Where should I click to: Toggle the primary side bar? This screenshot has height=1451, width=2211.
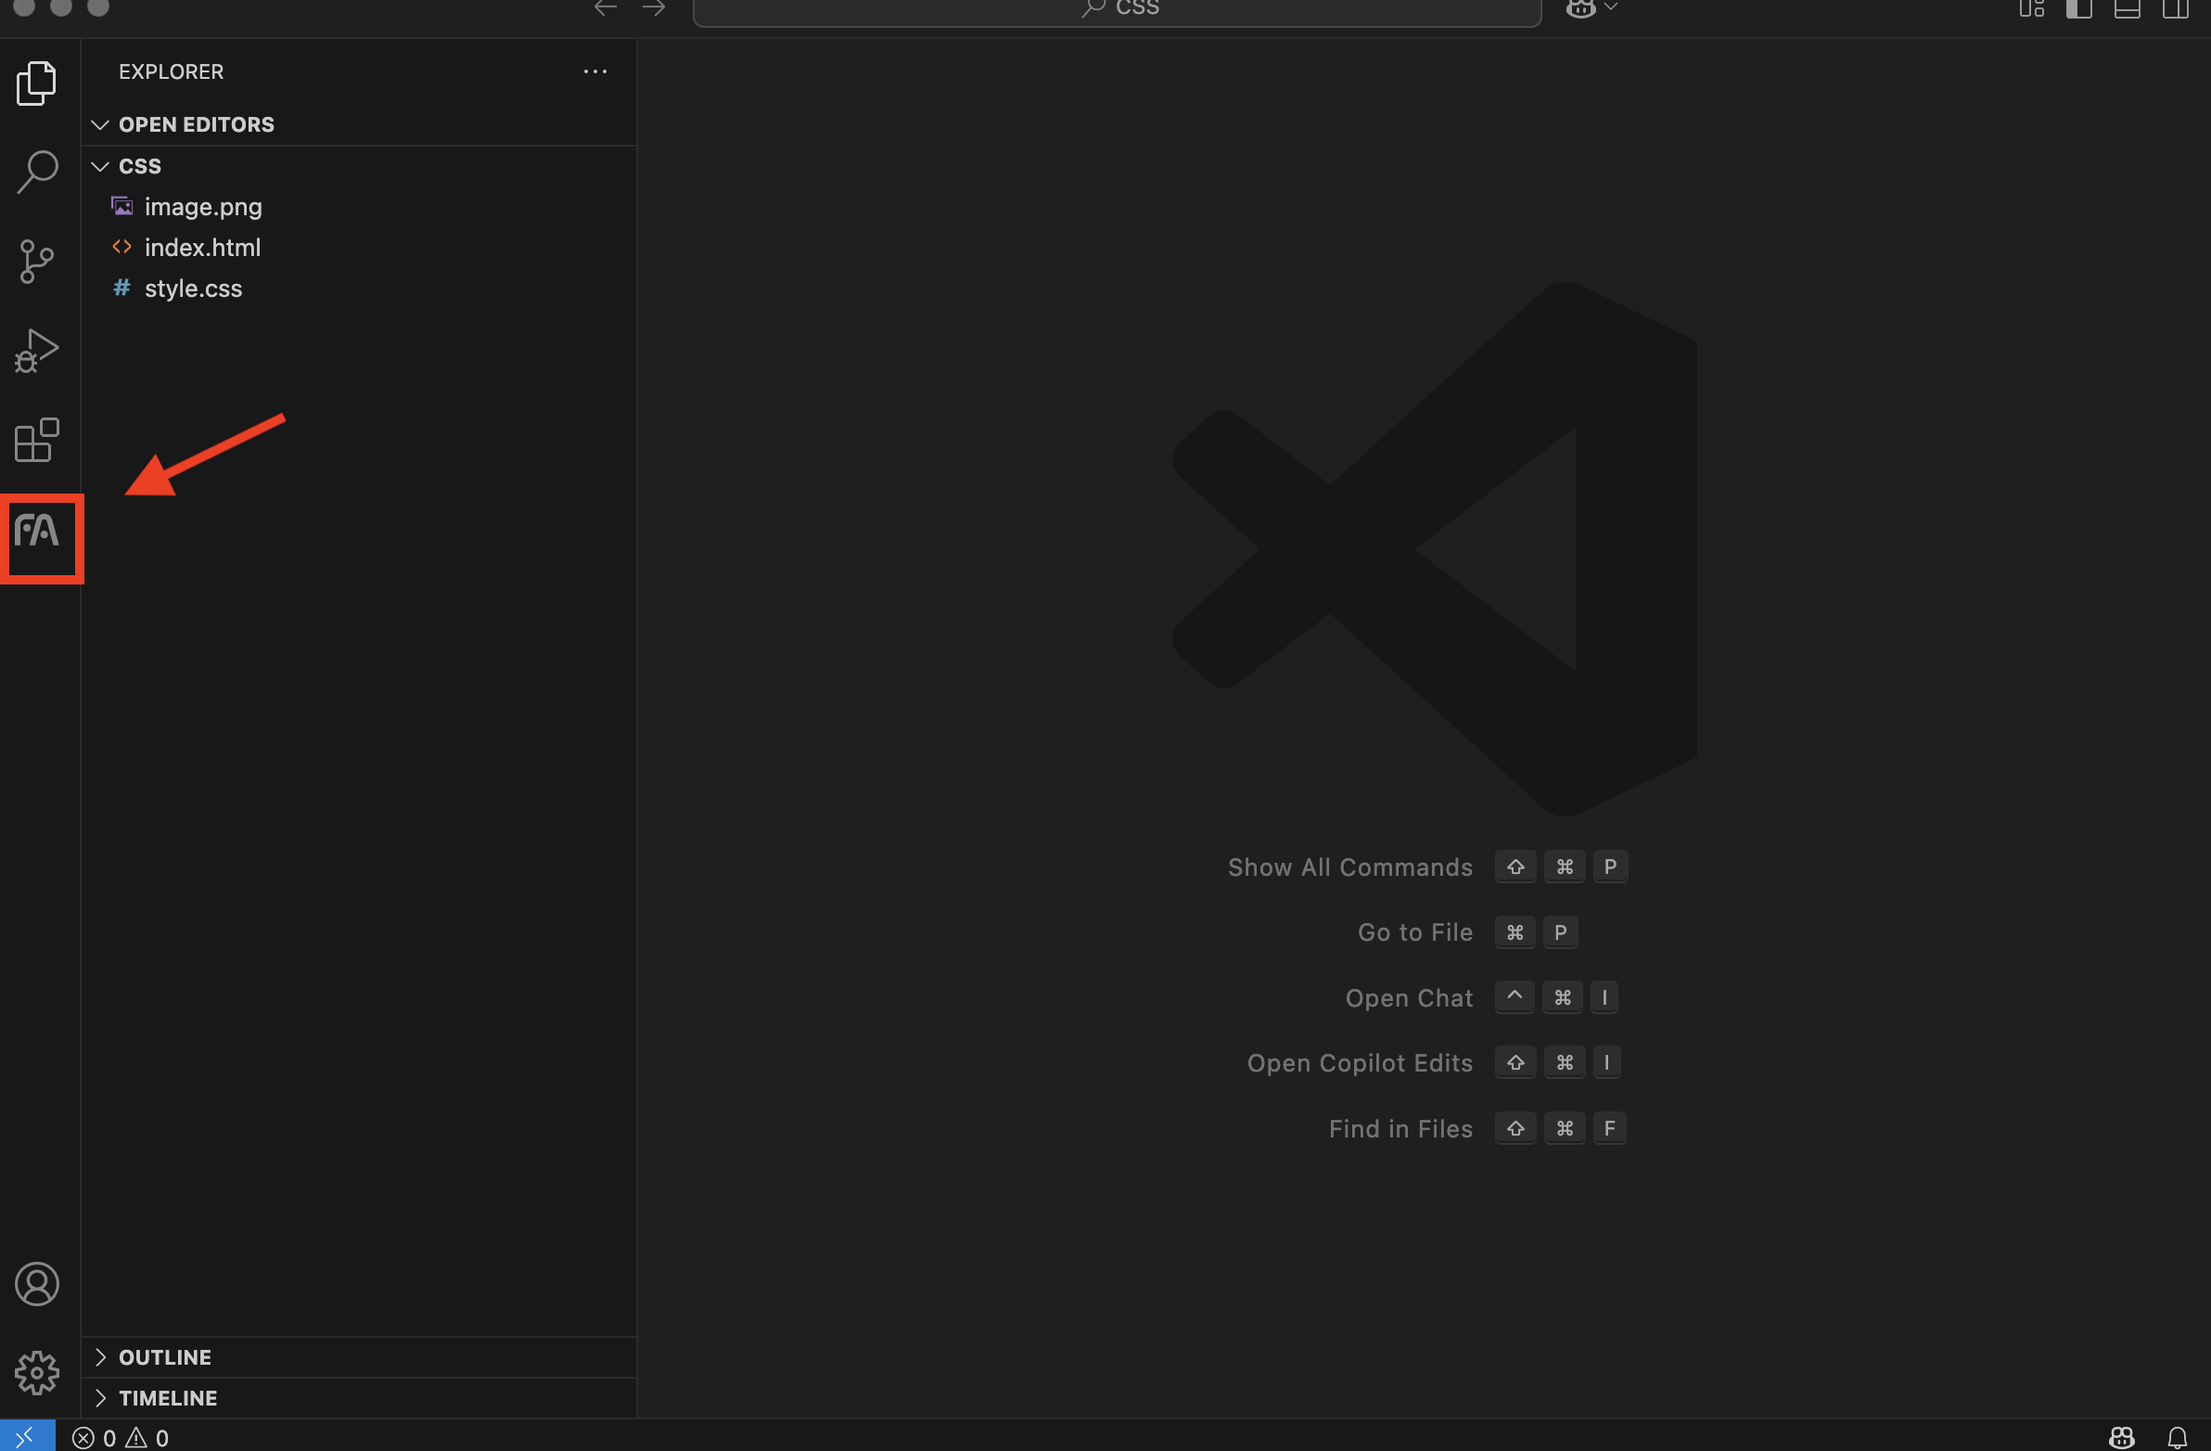tap(2079, 8)
